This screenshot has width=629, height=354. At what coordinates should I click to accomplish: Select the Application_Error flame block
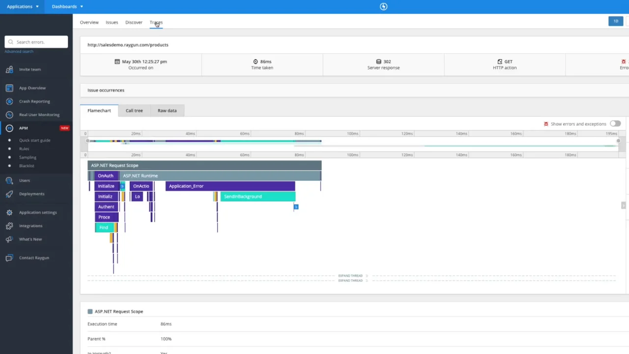(230, 186)
